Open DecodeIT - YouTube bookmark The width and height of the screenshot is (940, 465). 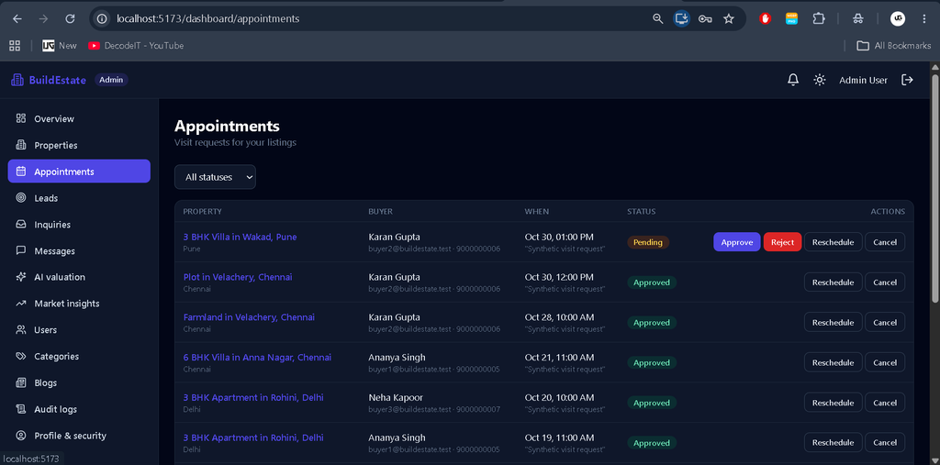pyautogui.click(x=136, y=46)
